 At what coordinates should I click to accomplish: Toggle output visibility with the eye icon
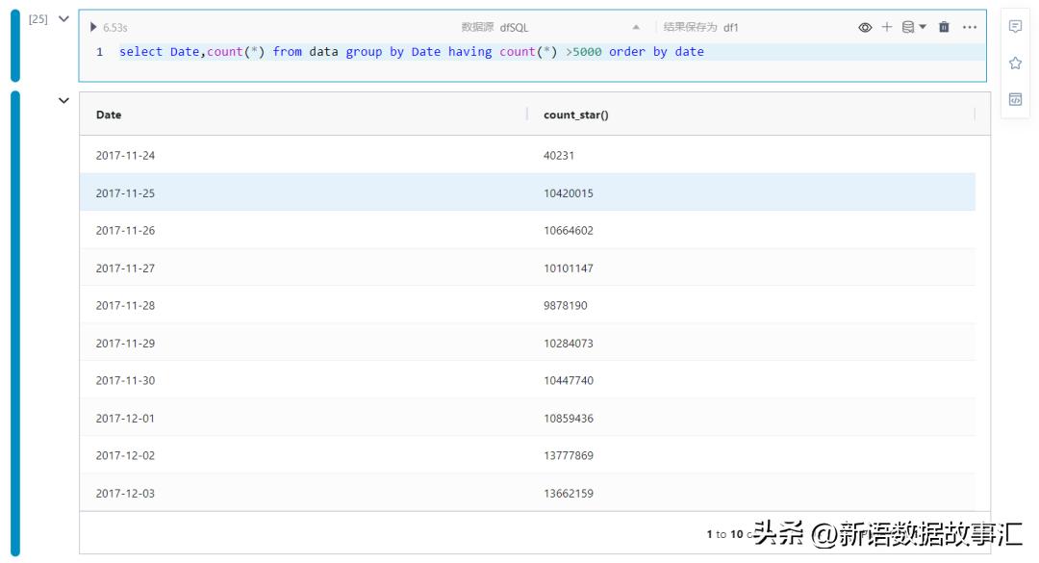[x=865, y=28]
